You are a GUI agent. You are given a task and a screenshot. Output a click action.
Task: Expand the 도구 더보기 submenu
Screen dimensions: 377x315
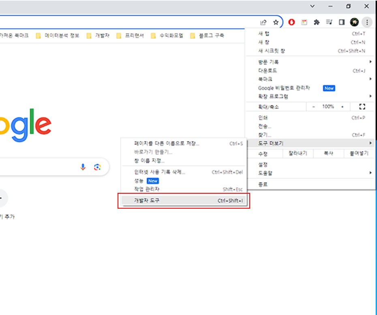tap(311, 143)
